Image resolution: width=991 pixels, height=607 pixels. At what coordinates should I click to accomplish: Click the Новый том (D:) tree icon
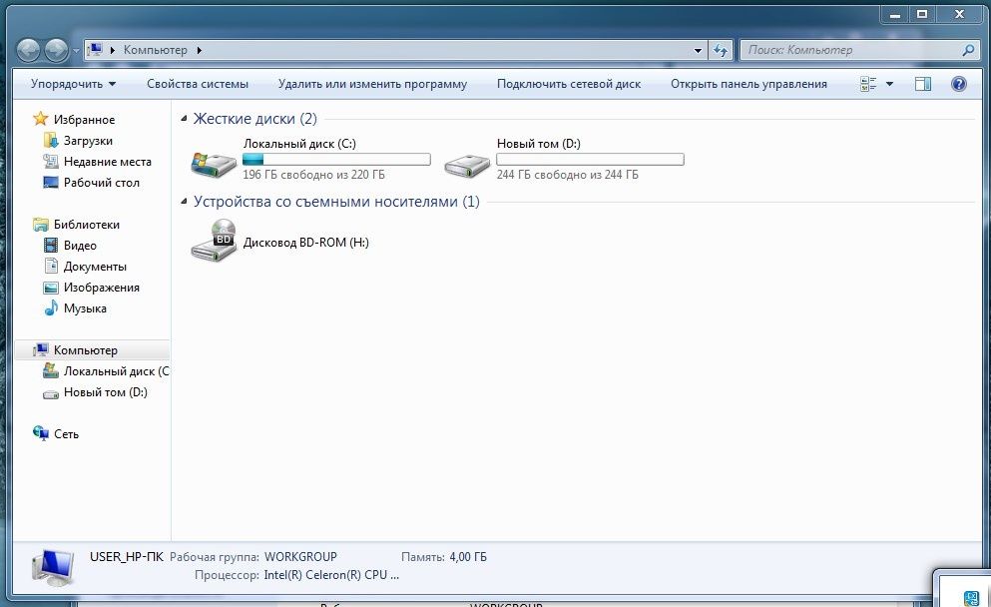click(x=51, y=394)
